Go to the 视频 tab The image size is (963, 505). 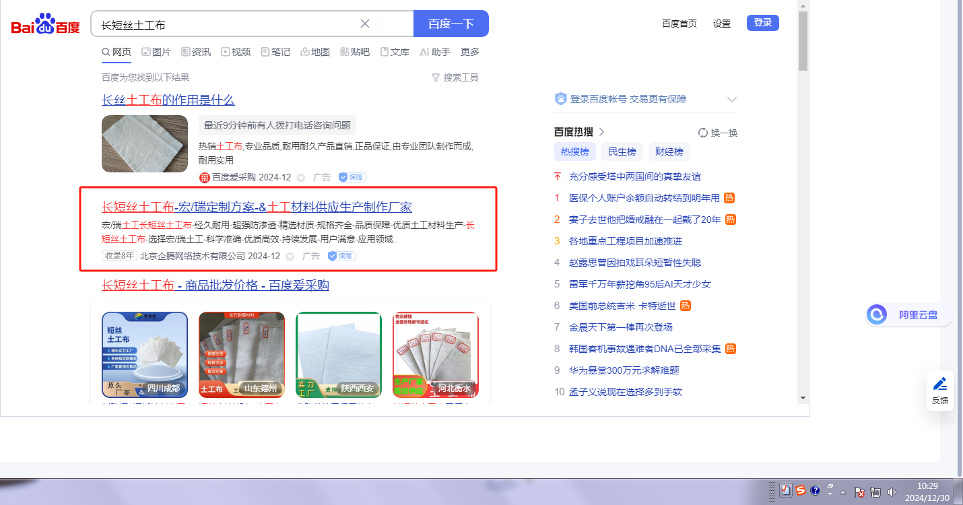tap(236, 52)
